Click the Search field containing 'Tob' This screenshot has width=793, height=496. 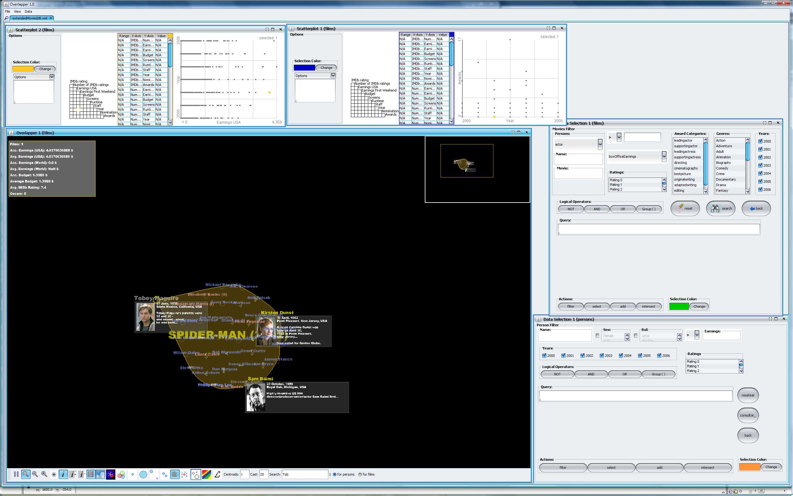click(x=305, y=474)
